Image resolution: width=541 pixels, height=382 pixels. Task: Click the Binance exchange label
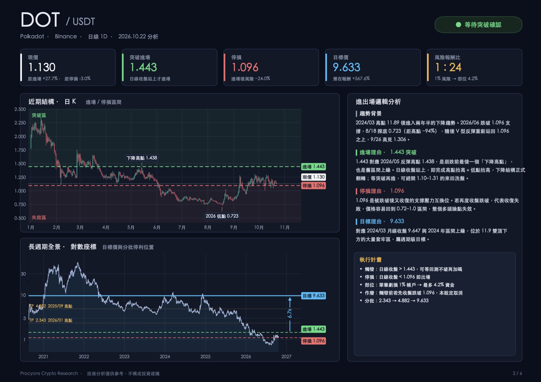click(x=66, y=36)
